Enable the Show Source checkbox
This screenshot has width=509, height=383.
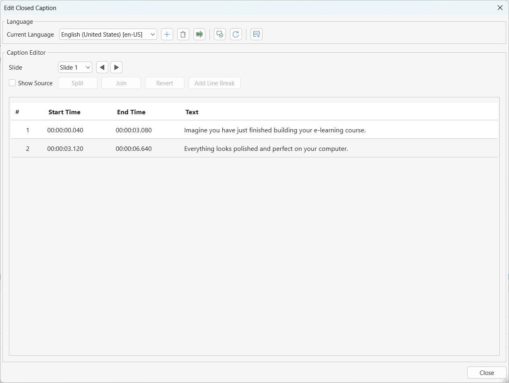pos(12,83)
